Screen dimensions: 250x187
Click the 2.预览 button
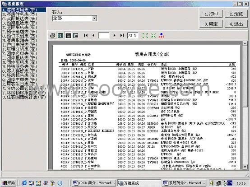pyautogui.click(x=236, y=14)
